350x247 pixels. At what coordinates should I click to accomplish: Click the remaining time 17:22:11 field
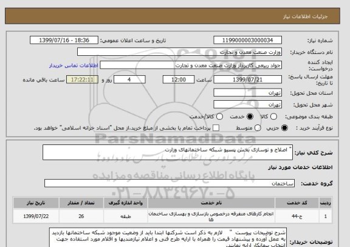point(82,80)
